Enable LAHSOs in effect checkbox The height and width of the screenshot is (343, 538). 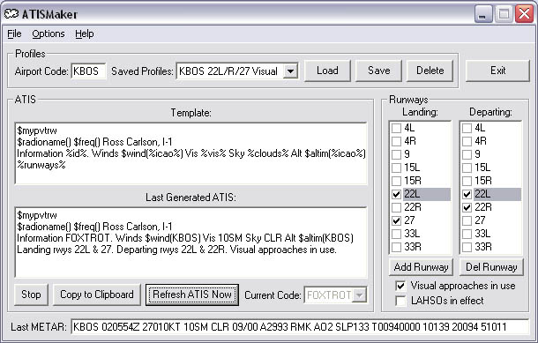pyautogui.click(x=400, y=301)
